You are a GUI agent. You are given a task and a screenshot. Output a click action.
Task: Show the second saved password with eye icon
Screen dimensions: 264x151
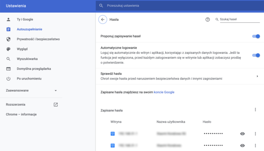click(242, 146)
